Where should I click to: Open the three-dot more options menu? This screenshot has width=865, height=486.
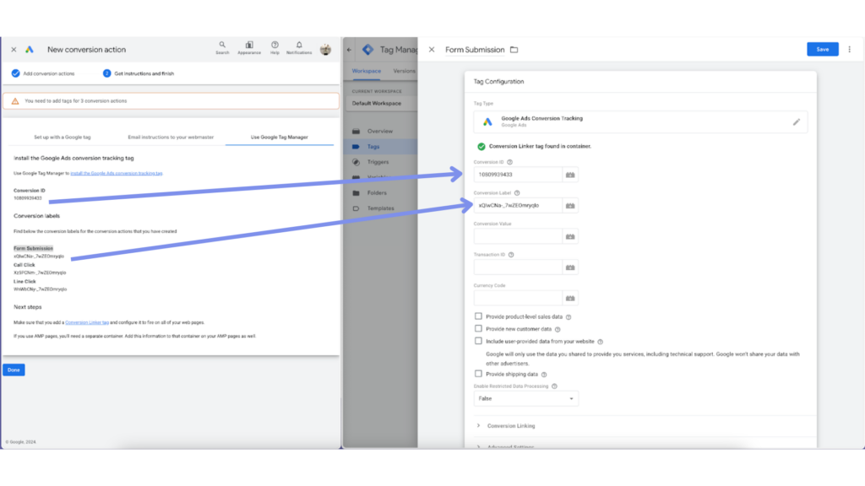click(850, 50)
